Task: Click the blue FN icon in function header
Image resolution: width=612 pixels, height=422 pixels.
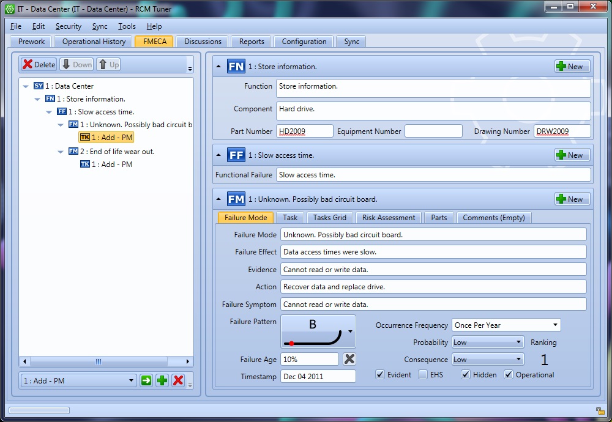Action: (236, 67)
